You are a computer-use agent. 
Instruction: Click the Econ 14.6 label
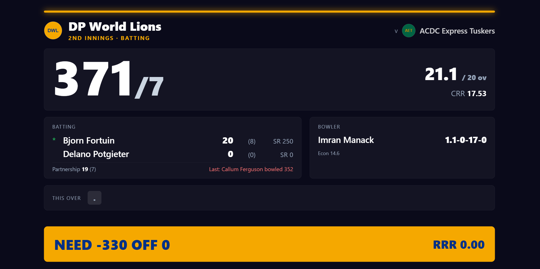tap(329, 153)
